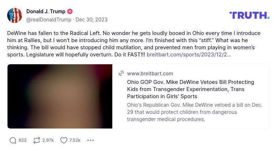Image resolution: width=277 pixels, height=151 pixels.
Task: Open the breitbart.com link in the post text
Action: 189,55
